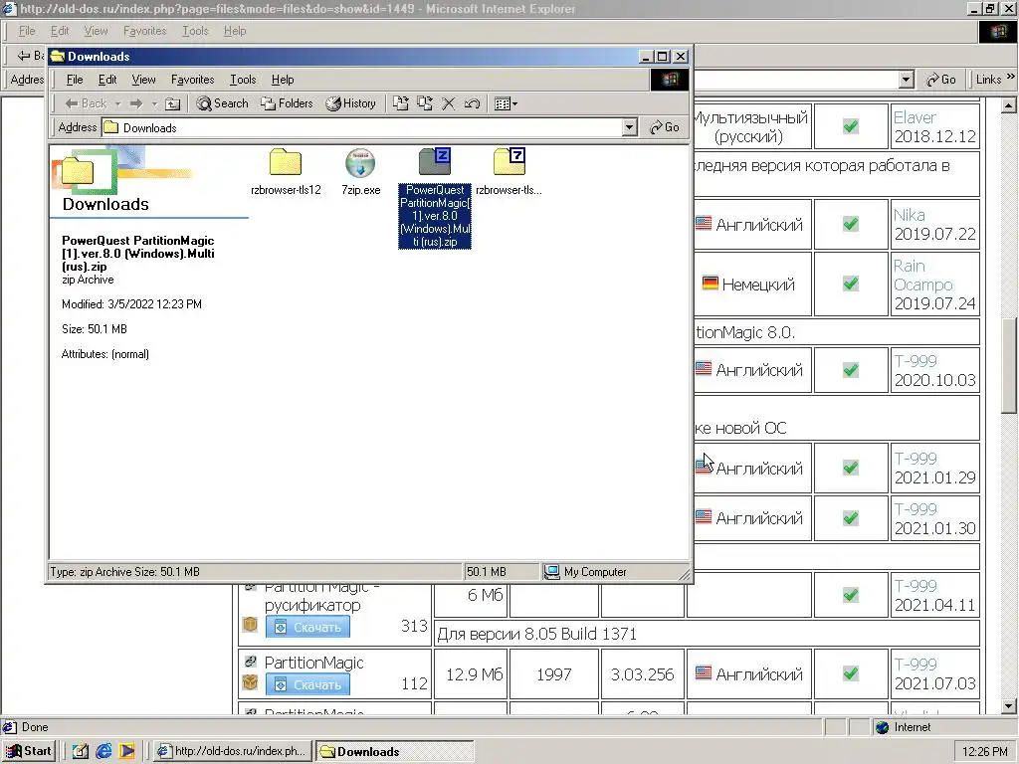Click Скачать button for PartitionMagic русификатор
The image size is (1019, 764).
tap(307, 627)
